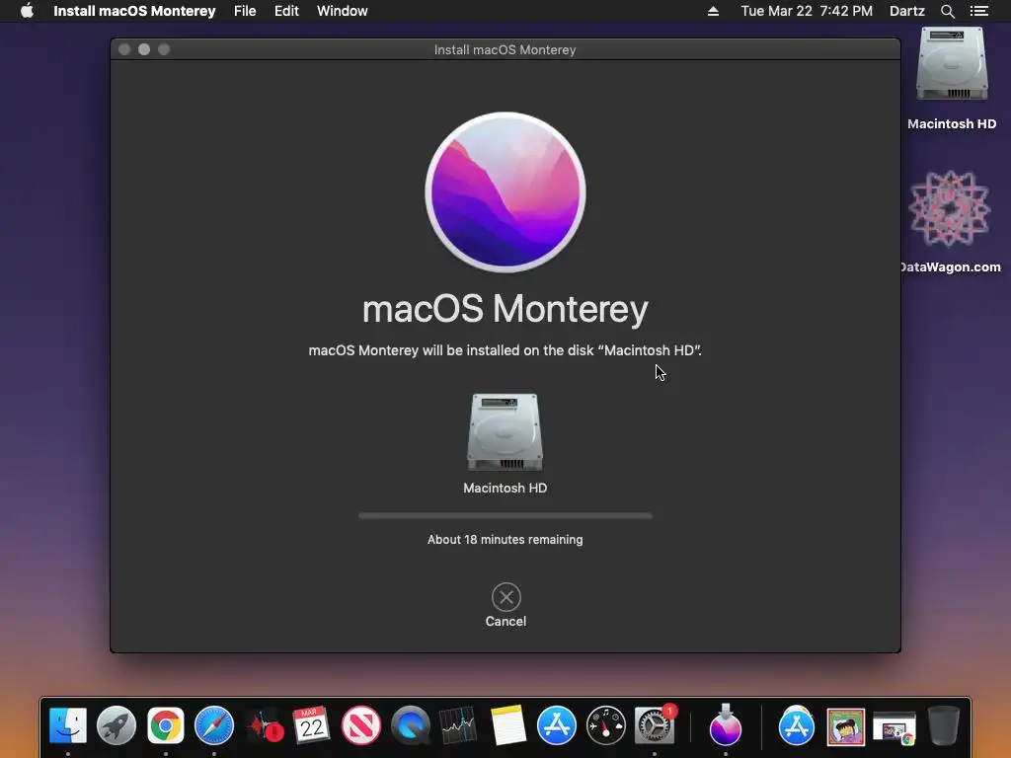Open the News app in Dock

pyautogui.click(x=361, y=725)
